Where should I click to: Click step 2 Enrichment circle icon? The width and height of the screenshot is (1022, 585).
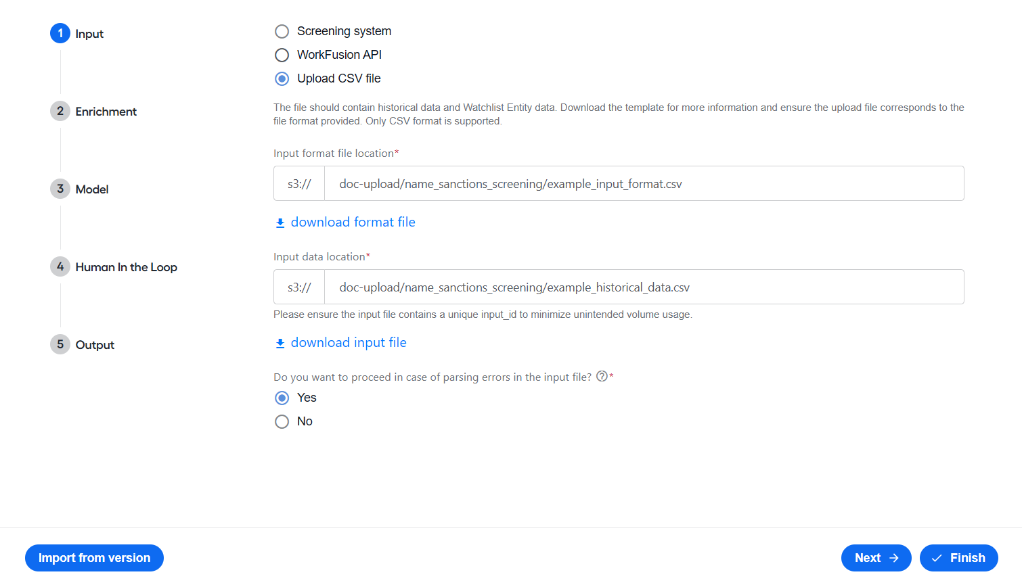point(60,111)
